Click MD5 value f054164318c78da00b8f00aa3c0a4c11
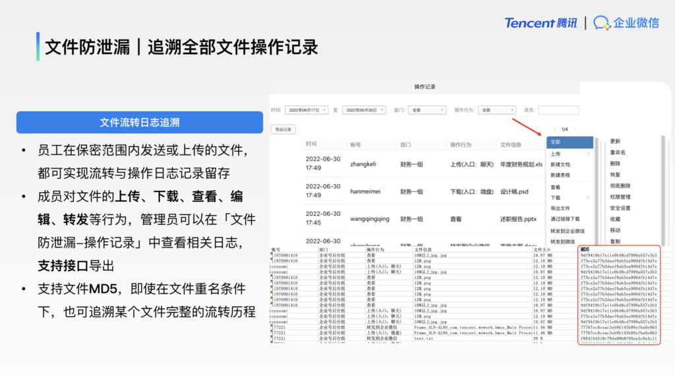This screenshot has height=375, width=675. (618, 339)
